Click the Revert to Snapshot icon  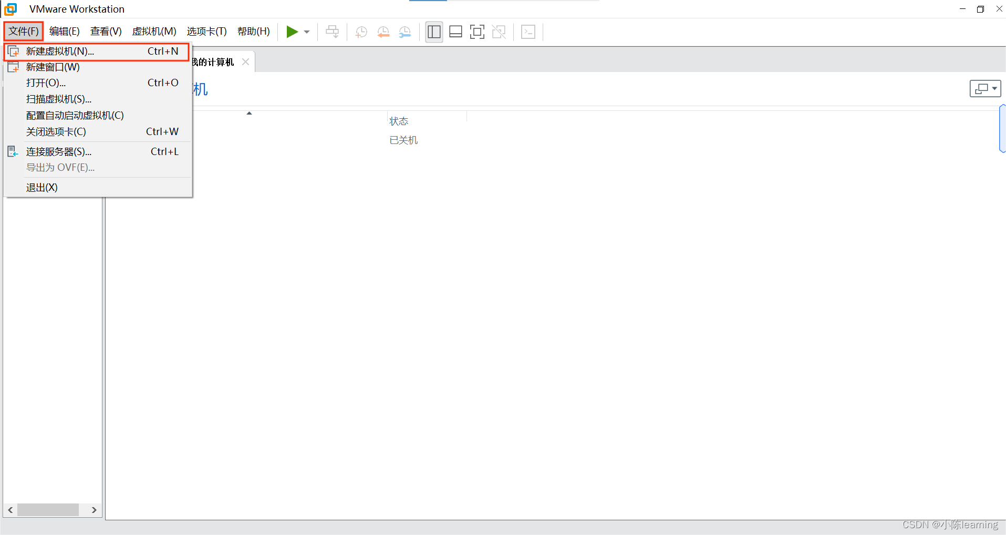[x=383, y=32]
